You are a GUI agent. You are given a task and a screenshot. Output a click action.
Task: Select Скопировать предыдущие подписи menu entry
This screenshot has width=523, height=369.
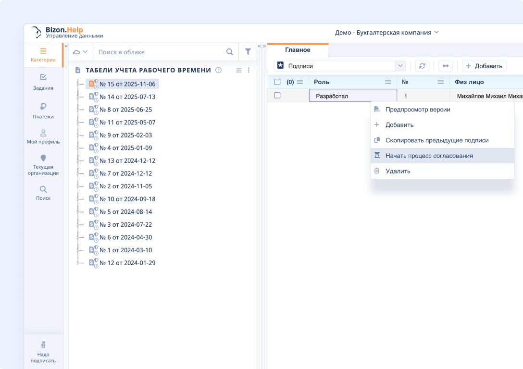tap(436, 140)
